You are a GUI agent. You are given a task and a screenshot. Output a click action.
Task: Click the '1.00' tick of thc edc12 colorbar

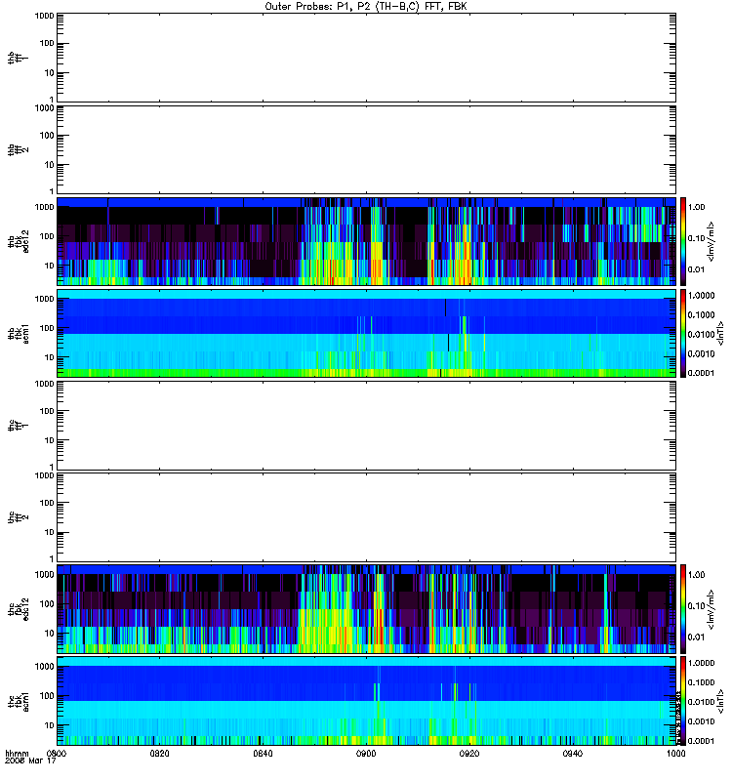pyautogui.click(x=696, y=575)
